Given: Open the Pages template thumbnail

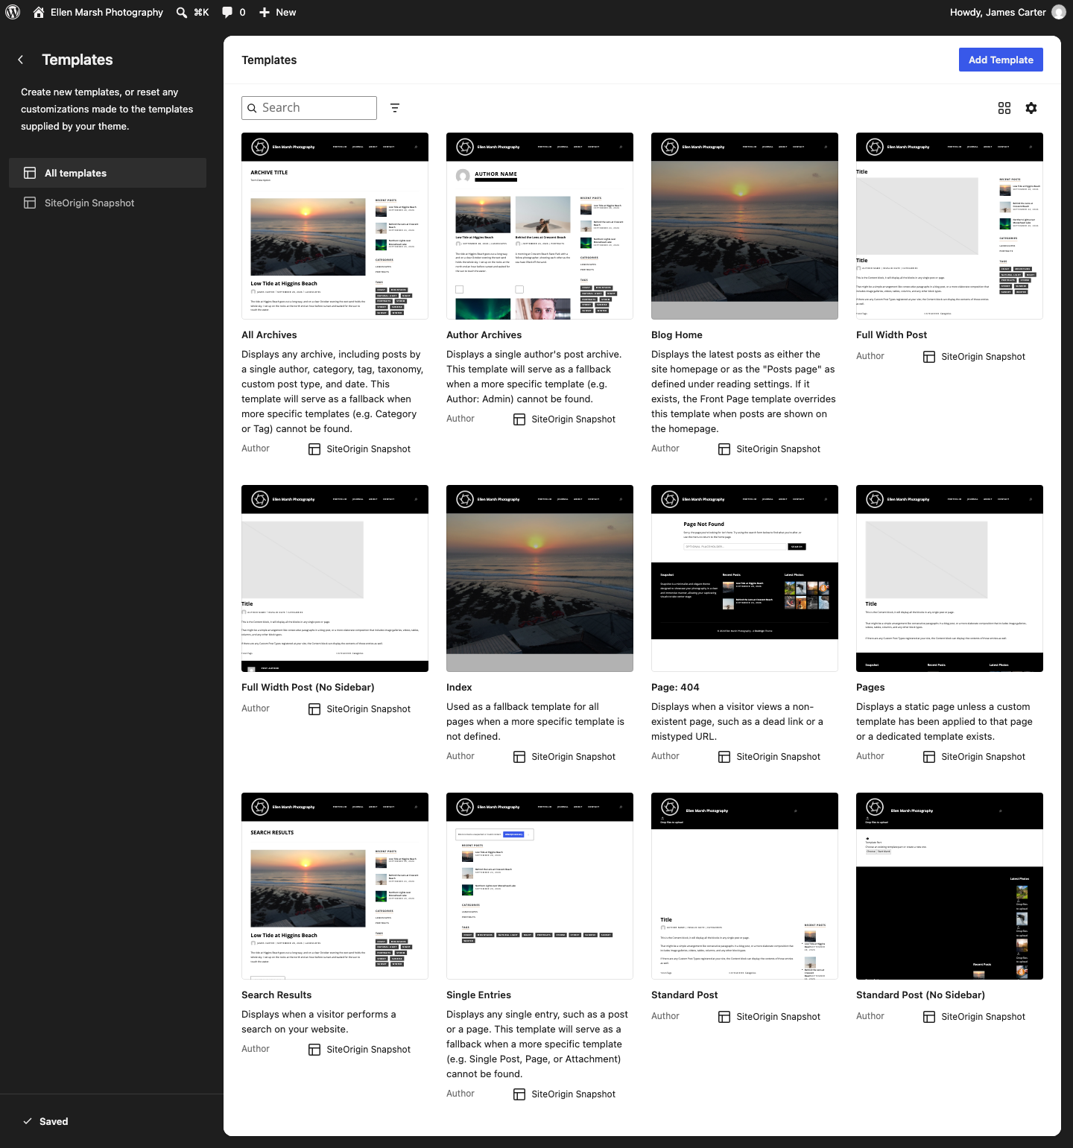Looking at the screenshot, I should pos(949,578).
